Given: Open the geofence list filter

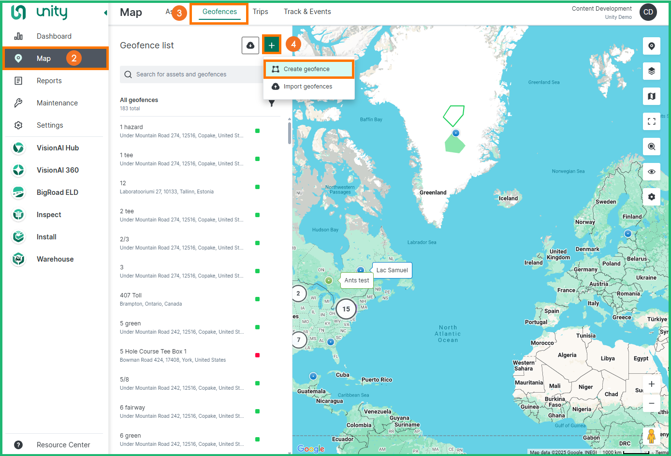Looking at the screenshot, I should [272, 103].
